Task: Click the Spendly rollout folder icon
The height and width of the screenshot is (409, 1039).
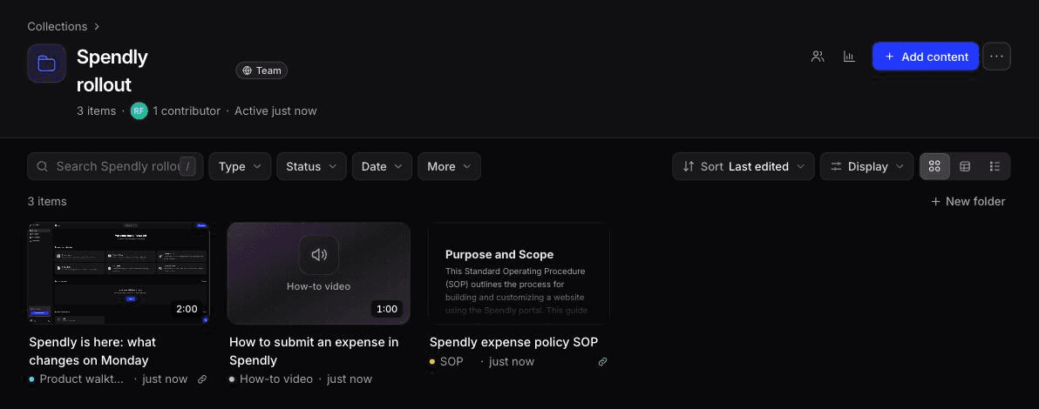Action: tap(46, 64)
